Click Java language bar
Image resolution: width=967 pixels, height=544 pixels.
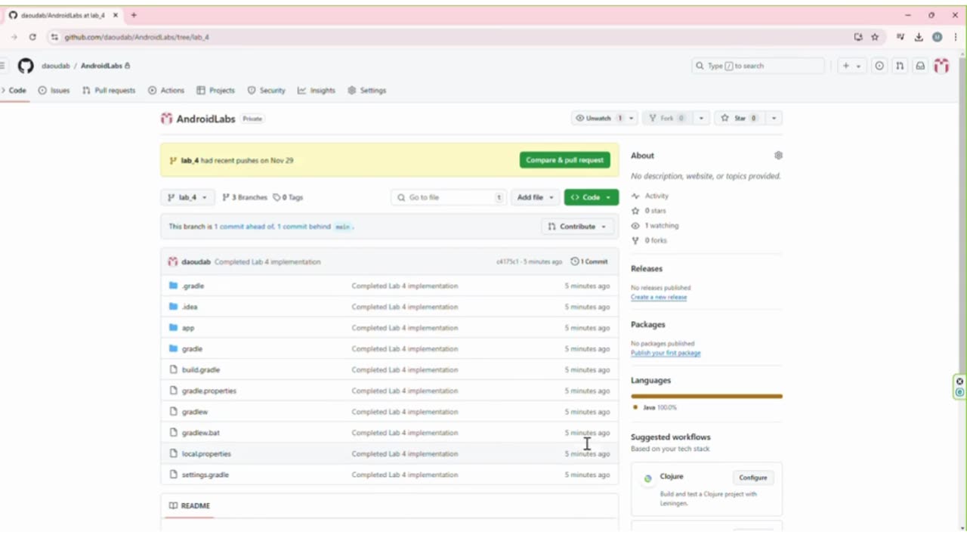[706, 396]
